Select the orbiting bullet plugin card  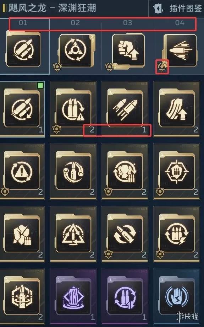click(73, 171)
